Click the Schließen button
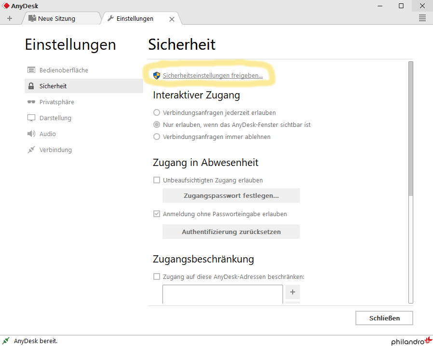This screenshot has height=346, width=433. tap(384, 318)
